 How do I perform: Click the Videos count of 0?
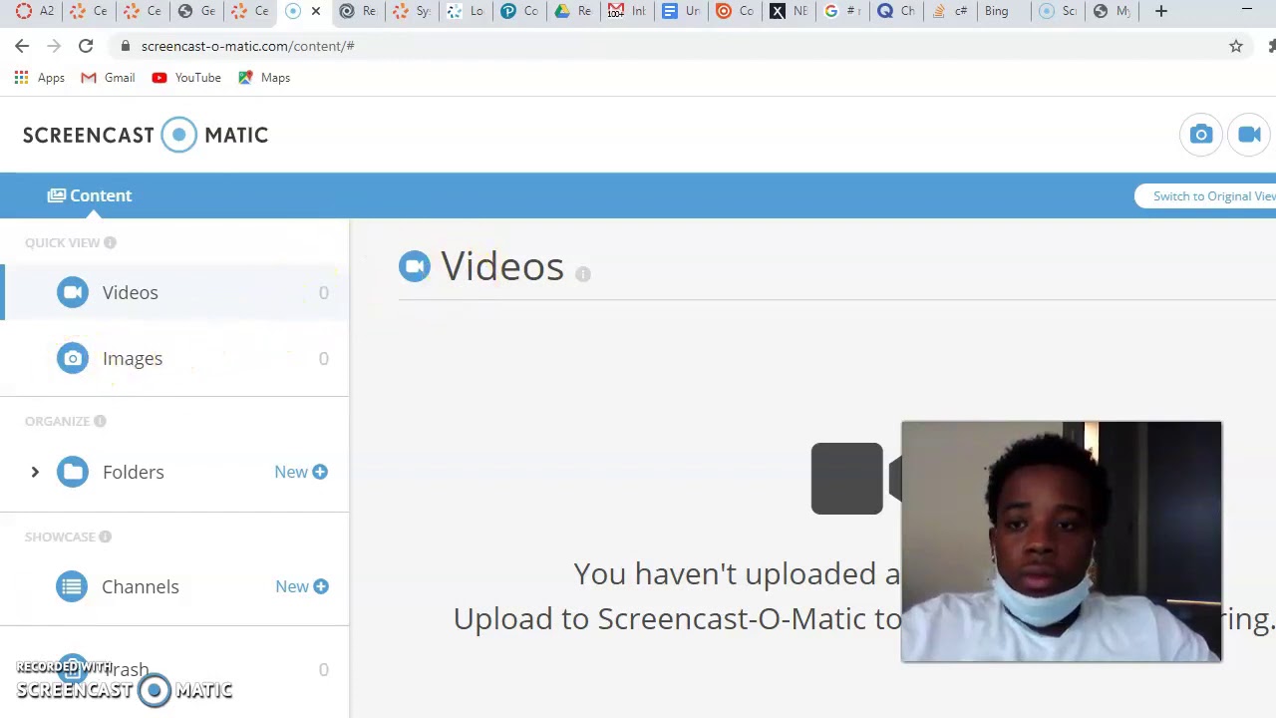click(x=323, y=292)
